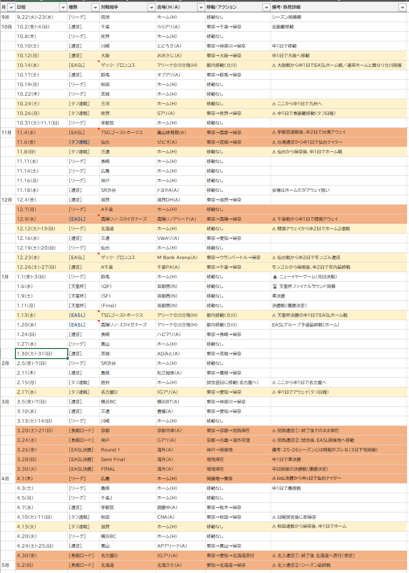Select the venue cell 京都市体(A)
The height and width of the screenshot is (573, 409).
coord(181,431)
